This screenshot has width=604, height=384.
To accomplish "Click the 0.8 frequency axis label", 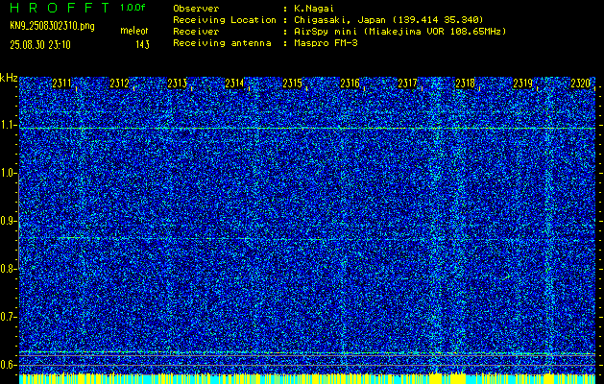I will point(7,269).
